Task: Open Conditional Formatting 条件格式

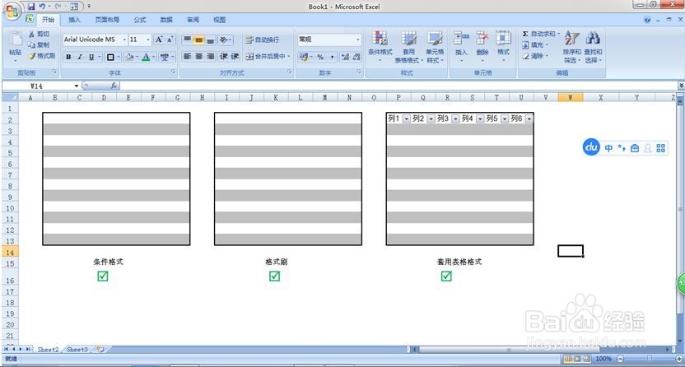Action: [x=380, y=46]
